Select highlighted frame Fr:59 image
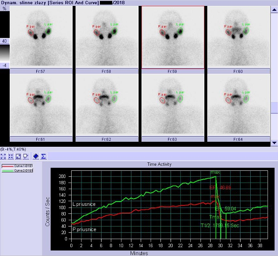Viewport: 278px width, 256px height. (x=173, y=37)
